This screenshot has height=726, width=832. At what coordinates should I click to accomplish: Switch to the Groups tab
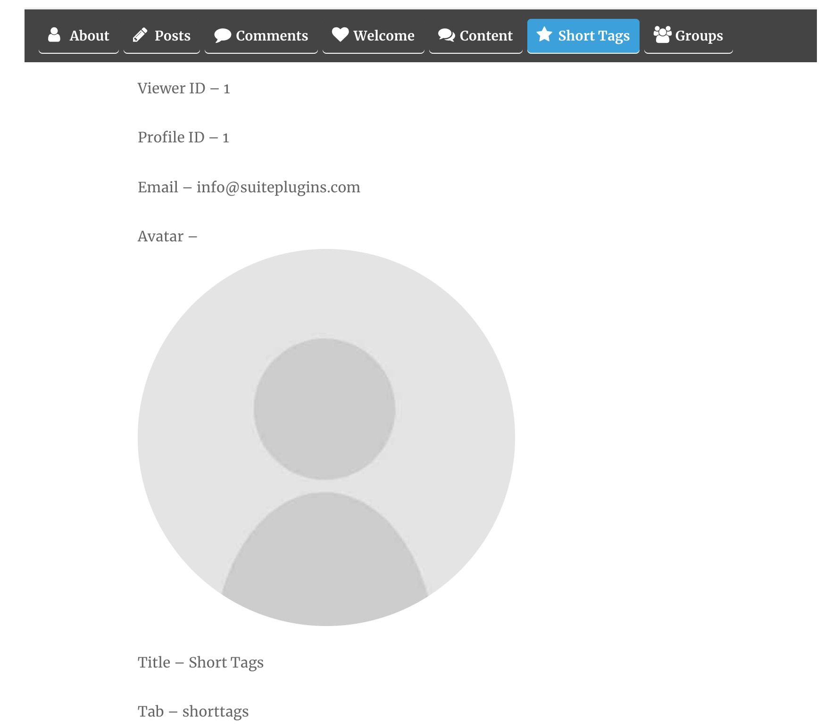click(x=689, y=36)
